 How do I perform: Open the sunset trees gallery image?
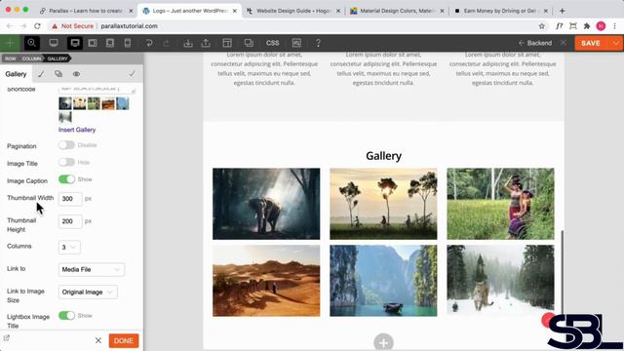pyautogui.click(x=383, y=204)
